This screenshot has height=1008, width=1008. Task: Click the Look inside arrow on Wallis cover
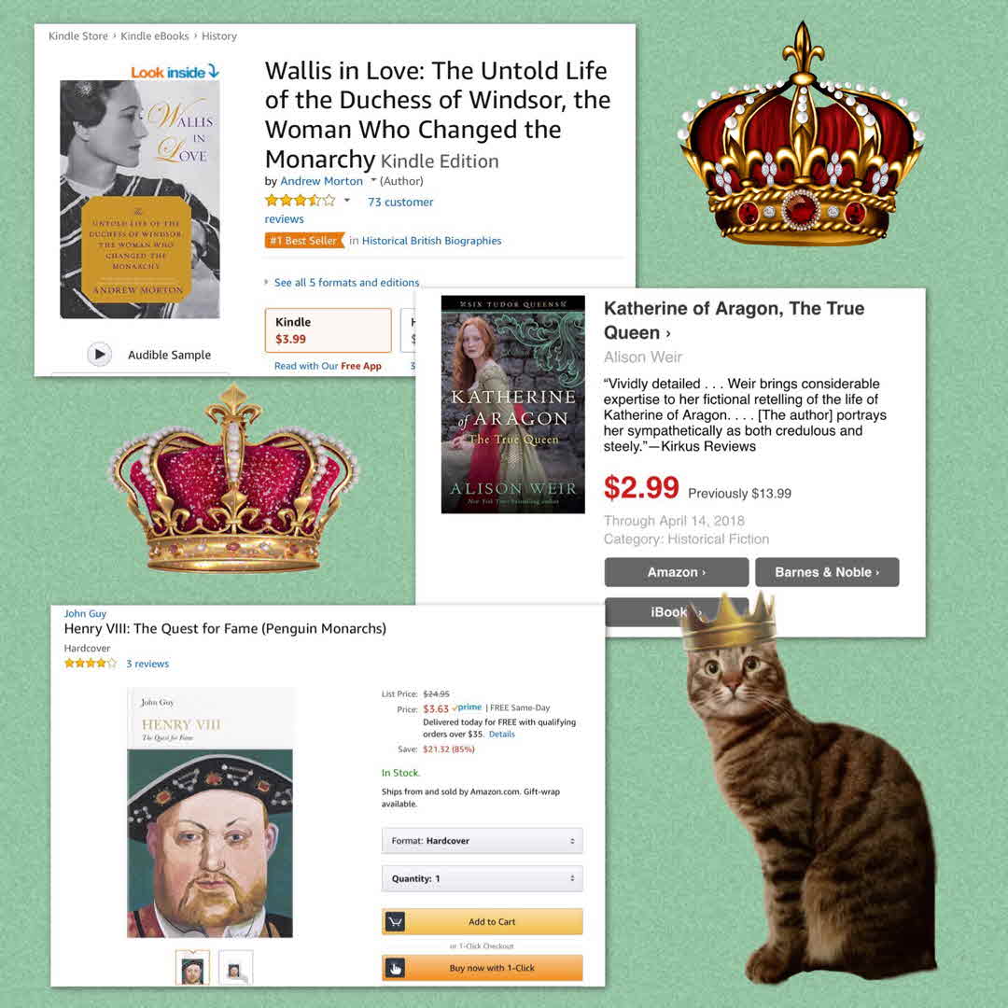point(214,71)
